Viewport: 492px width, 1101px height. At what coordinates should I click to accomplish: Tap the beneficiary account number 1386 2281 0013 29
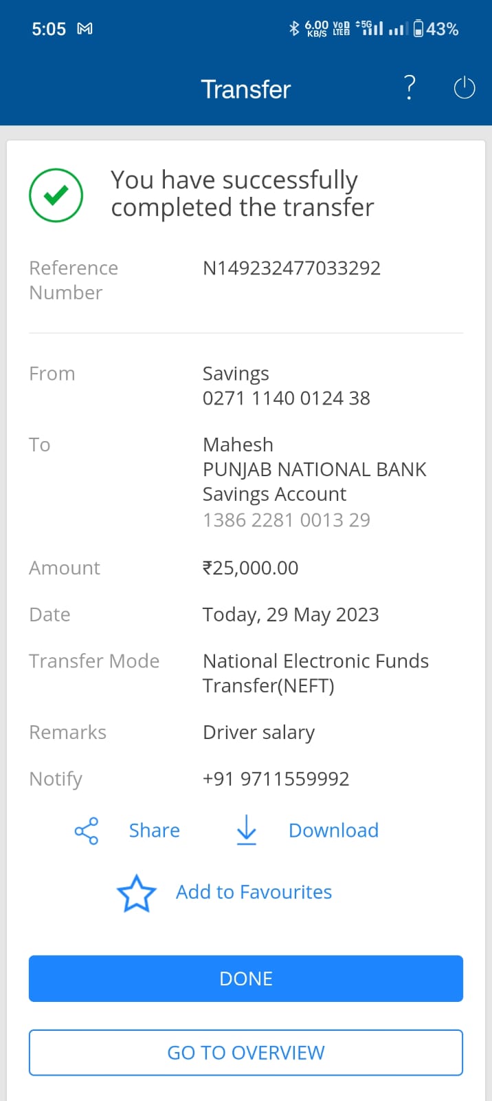[x=286, y=520]
